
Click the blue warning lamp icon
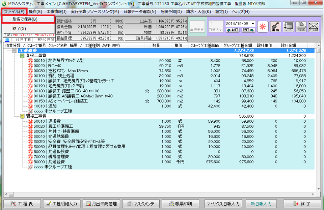pos(7,40)
